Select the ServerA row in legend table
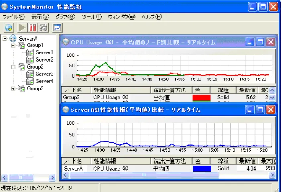Screen dimensions: 282x192 (169, 168)
